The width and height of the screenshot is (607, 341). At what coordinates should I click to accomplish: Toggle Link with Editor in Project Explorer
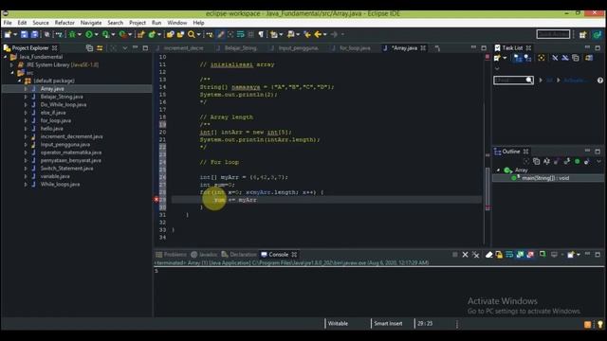(x=100, y=48)
